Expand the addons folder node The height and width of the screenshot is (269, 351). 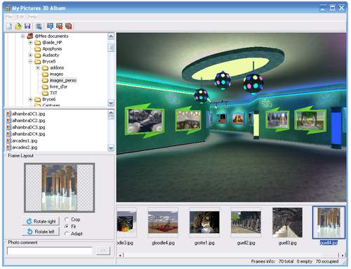point(38,67)
